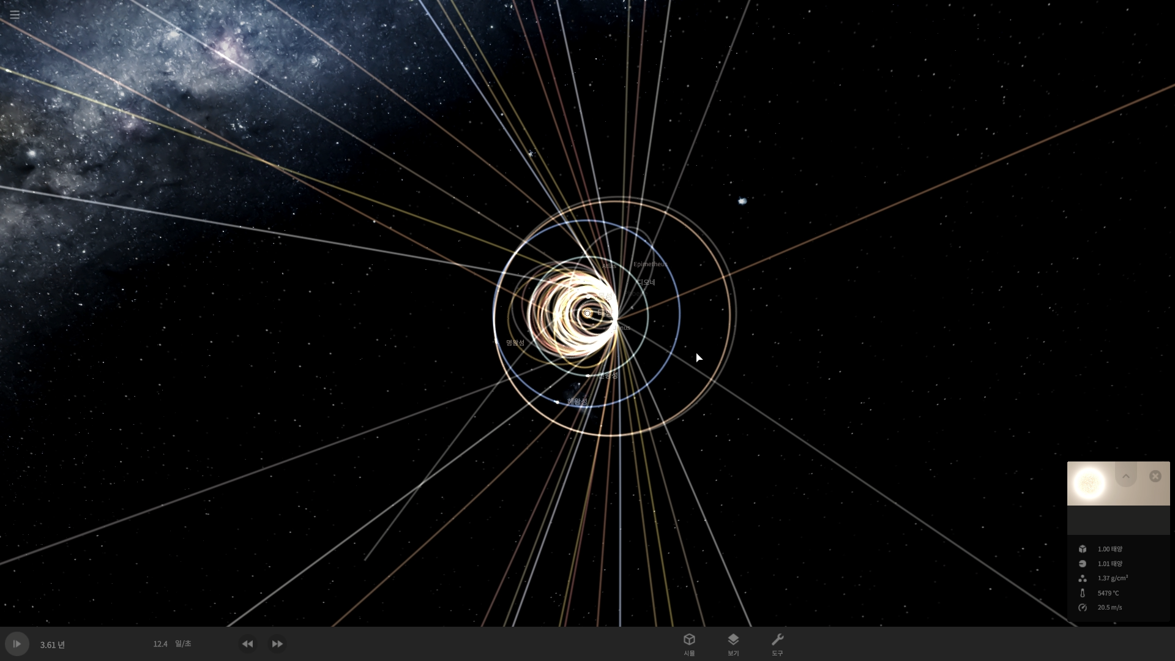Close the Sun properties panel
Viewport: 1175px width, 661px height.
(1155, 476)
